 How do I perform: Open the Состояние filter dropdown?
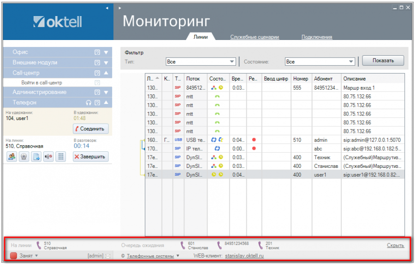point(351,61)
